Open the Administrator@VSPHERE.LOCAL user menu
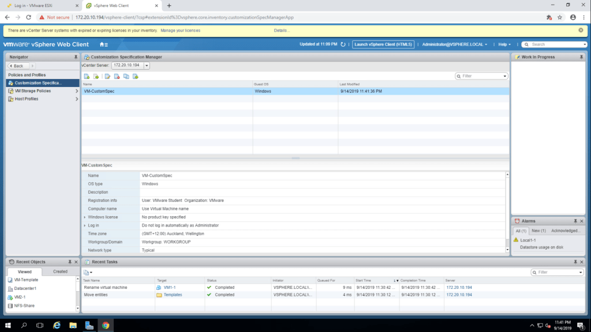Image resolution: width=591 pixels, height=332 pixels. (455, 44)
